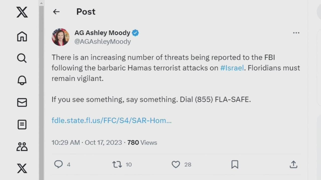Open the @AGAshleyMoody handle

click(103, 41)
